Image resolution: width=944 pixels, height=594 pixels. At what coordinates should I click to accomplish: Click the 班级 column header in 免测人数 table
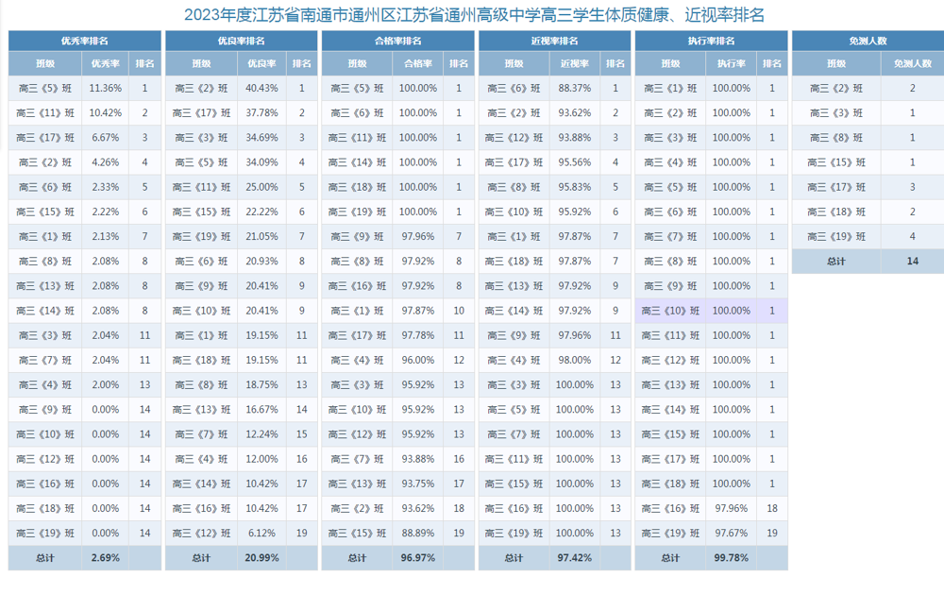tap(835, 63)
